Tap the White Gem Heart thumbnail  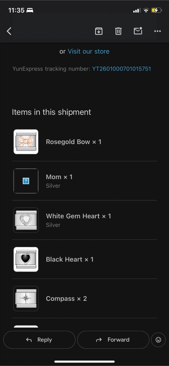tap(26, 220)
